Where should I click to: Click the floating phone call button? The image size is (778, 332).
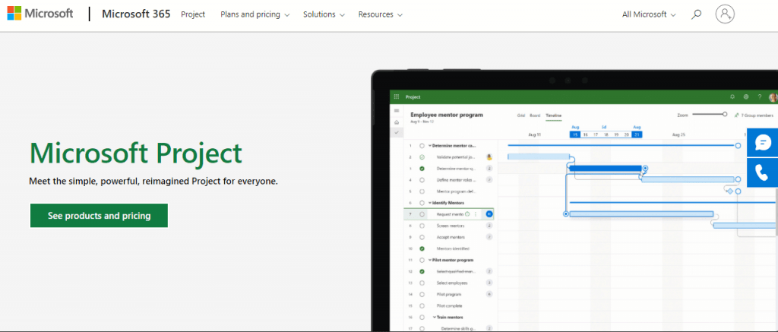click(x=762, y=172)
